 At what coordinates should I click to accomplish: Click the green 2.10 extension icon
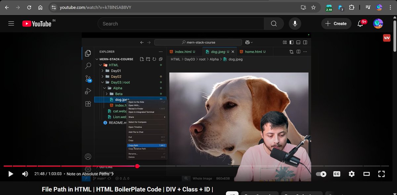tap(329, 8)
